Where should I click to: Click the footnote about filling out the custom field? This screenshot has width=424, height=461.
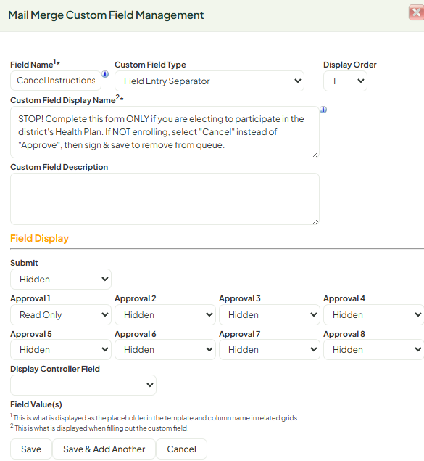pyautogui.click(x=99, y=428)
